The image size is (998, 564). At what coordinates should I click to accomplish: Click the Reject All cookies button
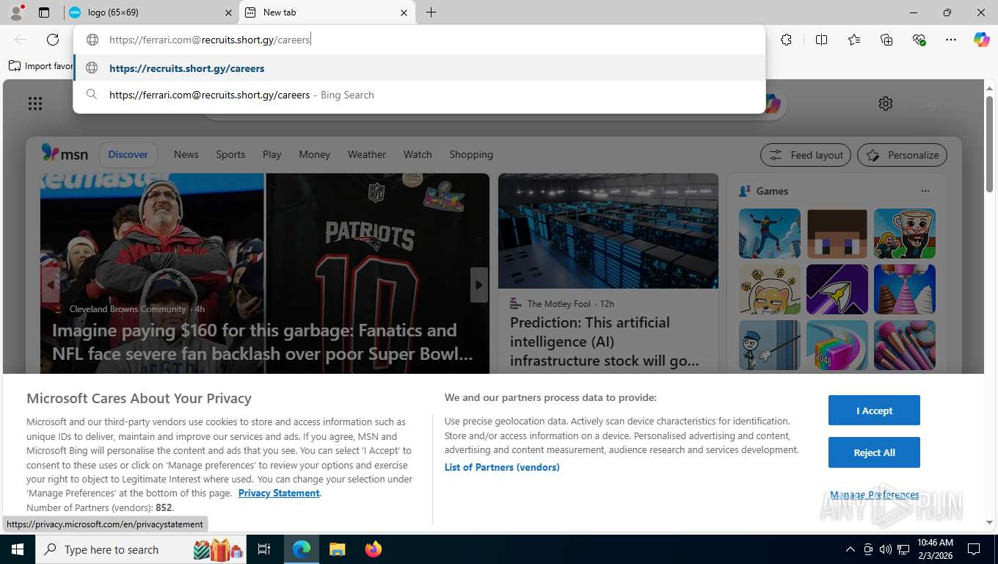(x=874, y=452)
